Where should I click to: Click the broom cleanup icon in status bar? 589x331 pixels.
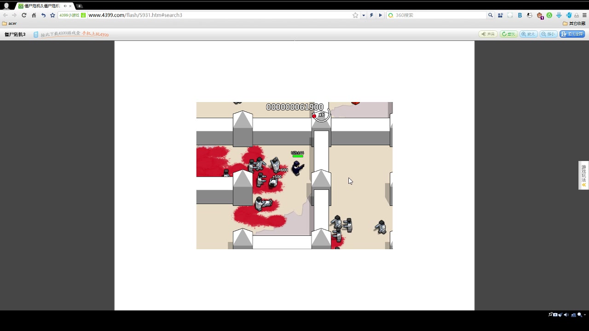click(x=560, y=315)
